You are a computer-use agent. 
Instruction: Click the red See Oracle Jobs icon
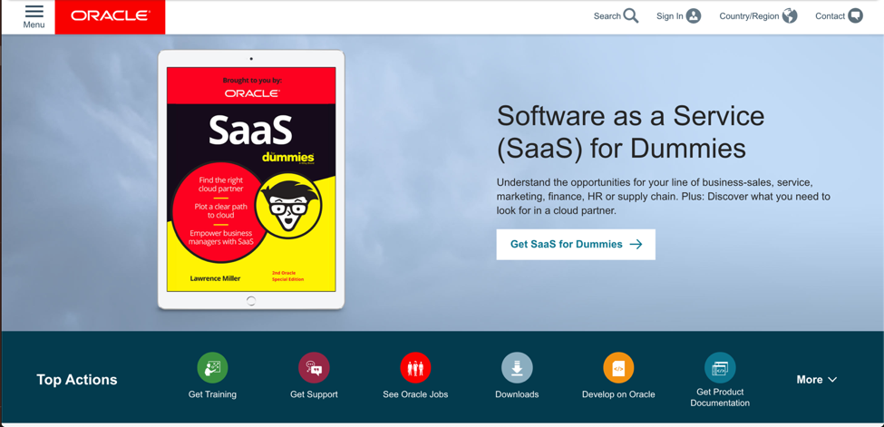pos(415,368)
